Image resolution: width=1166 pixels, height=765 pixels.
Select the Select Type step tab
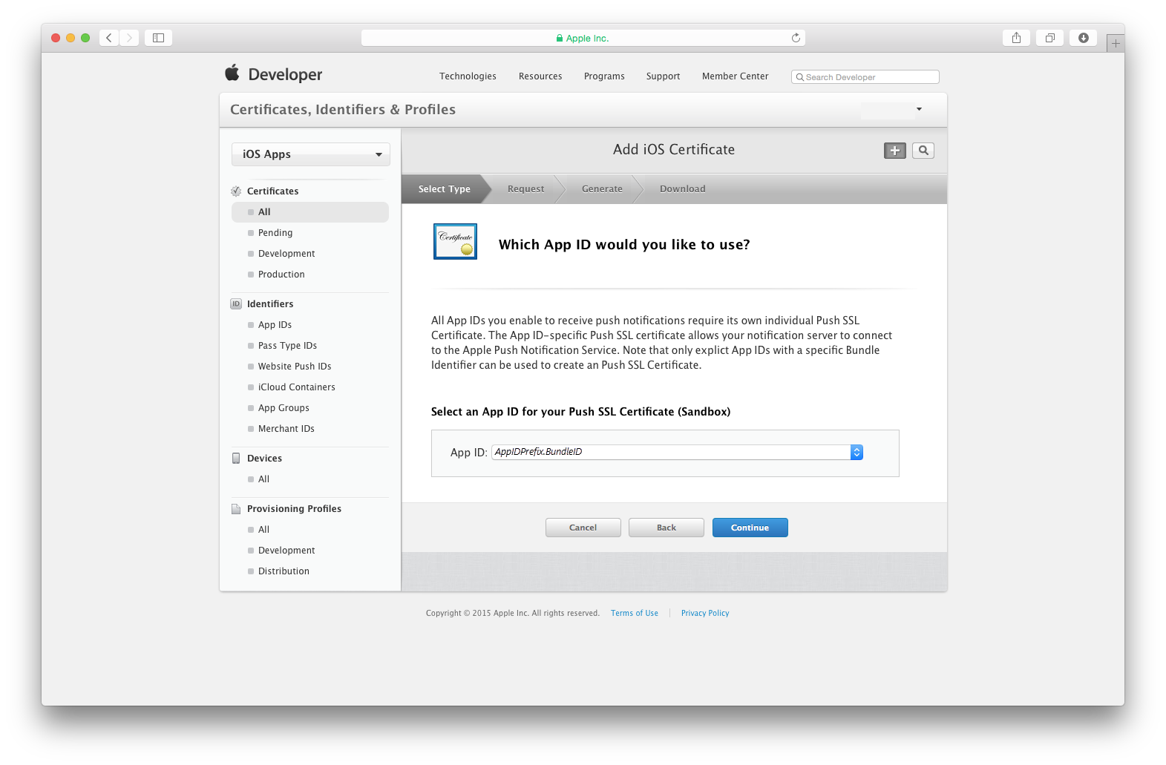coord(444,189)
